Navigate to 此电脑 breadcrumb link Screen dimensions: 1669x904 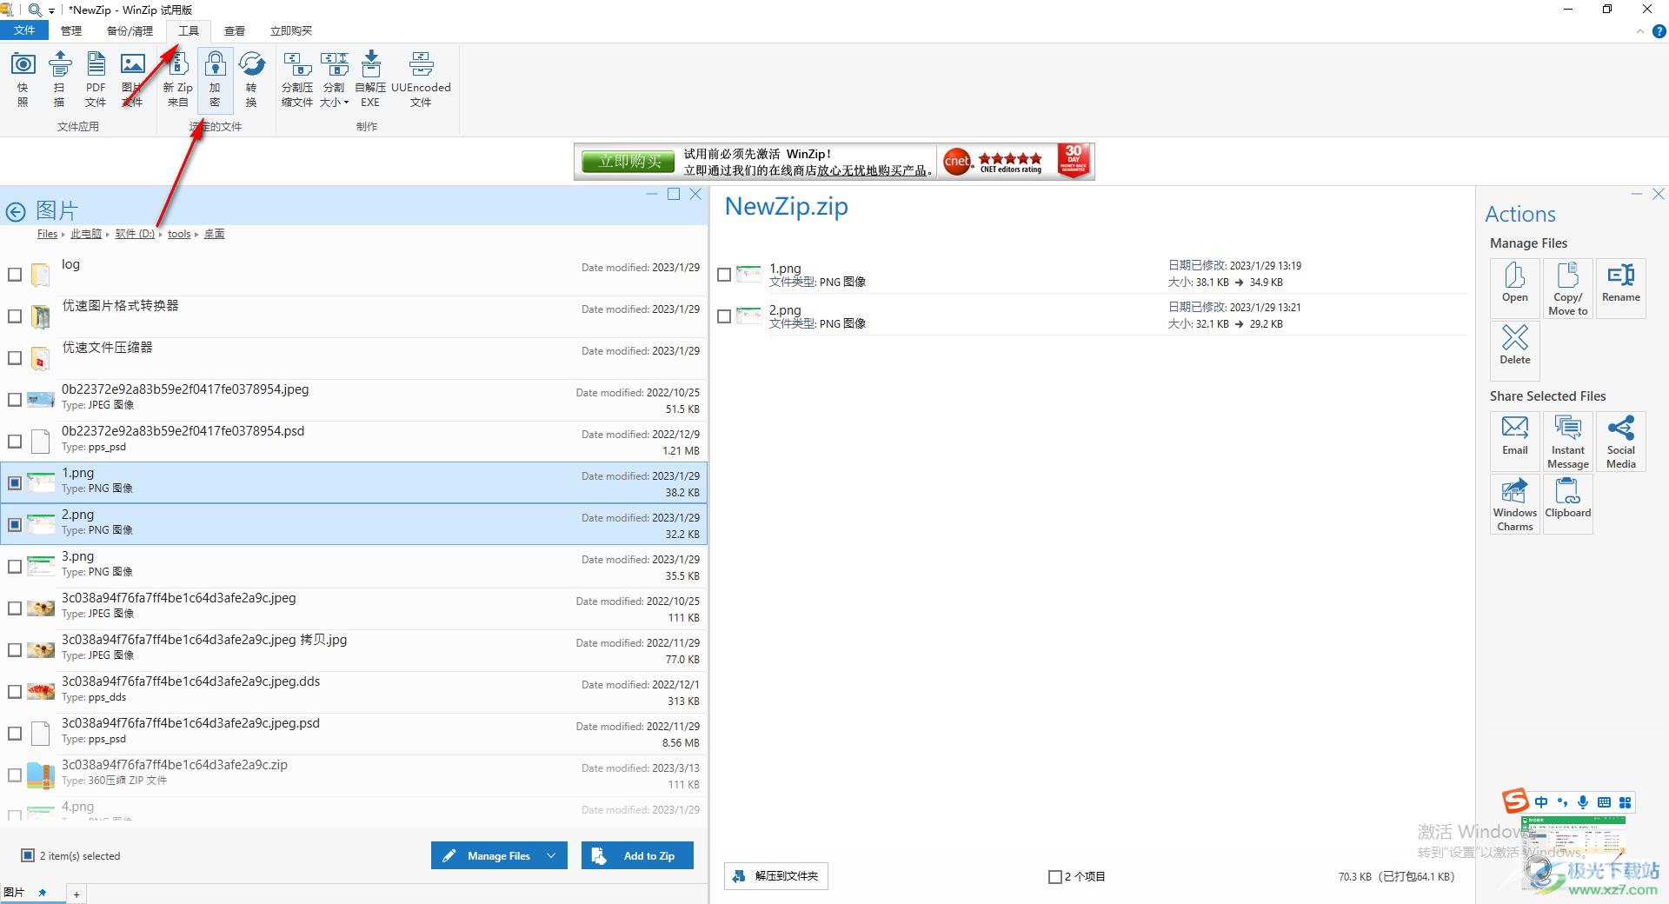pos(86,234)
